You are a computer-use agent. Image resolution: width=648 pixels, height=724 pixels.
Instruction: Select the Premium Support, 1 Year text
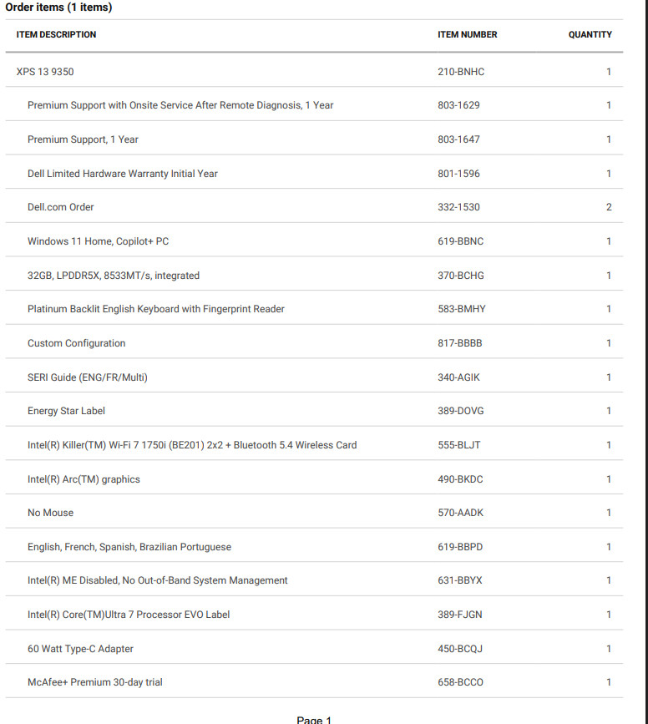click(x=83, y=139)
